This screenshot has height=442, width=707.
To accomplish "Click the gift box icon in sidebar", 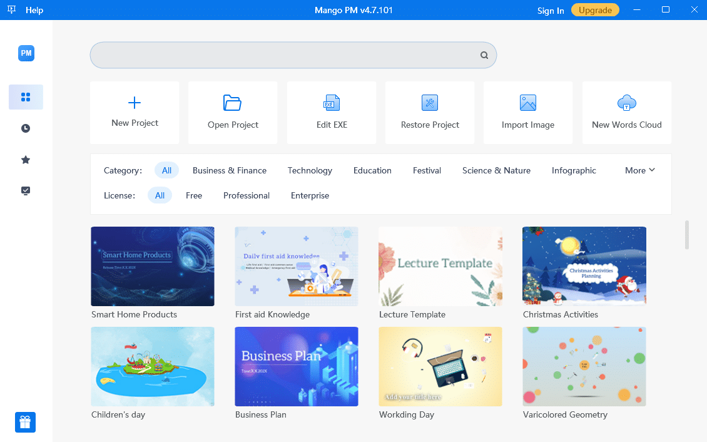I will tap(26, 422).
